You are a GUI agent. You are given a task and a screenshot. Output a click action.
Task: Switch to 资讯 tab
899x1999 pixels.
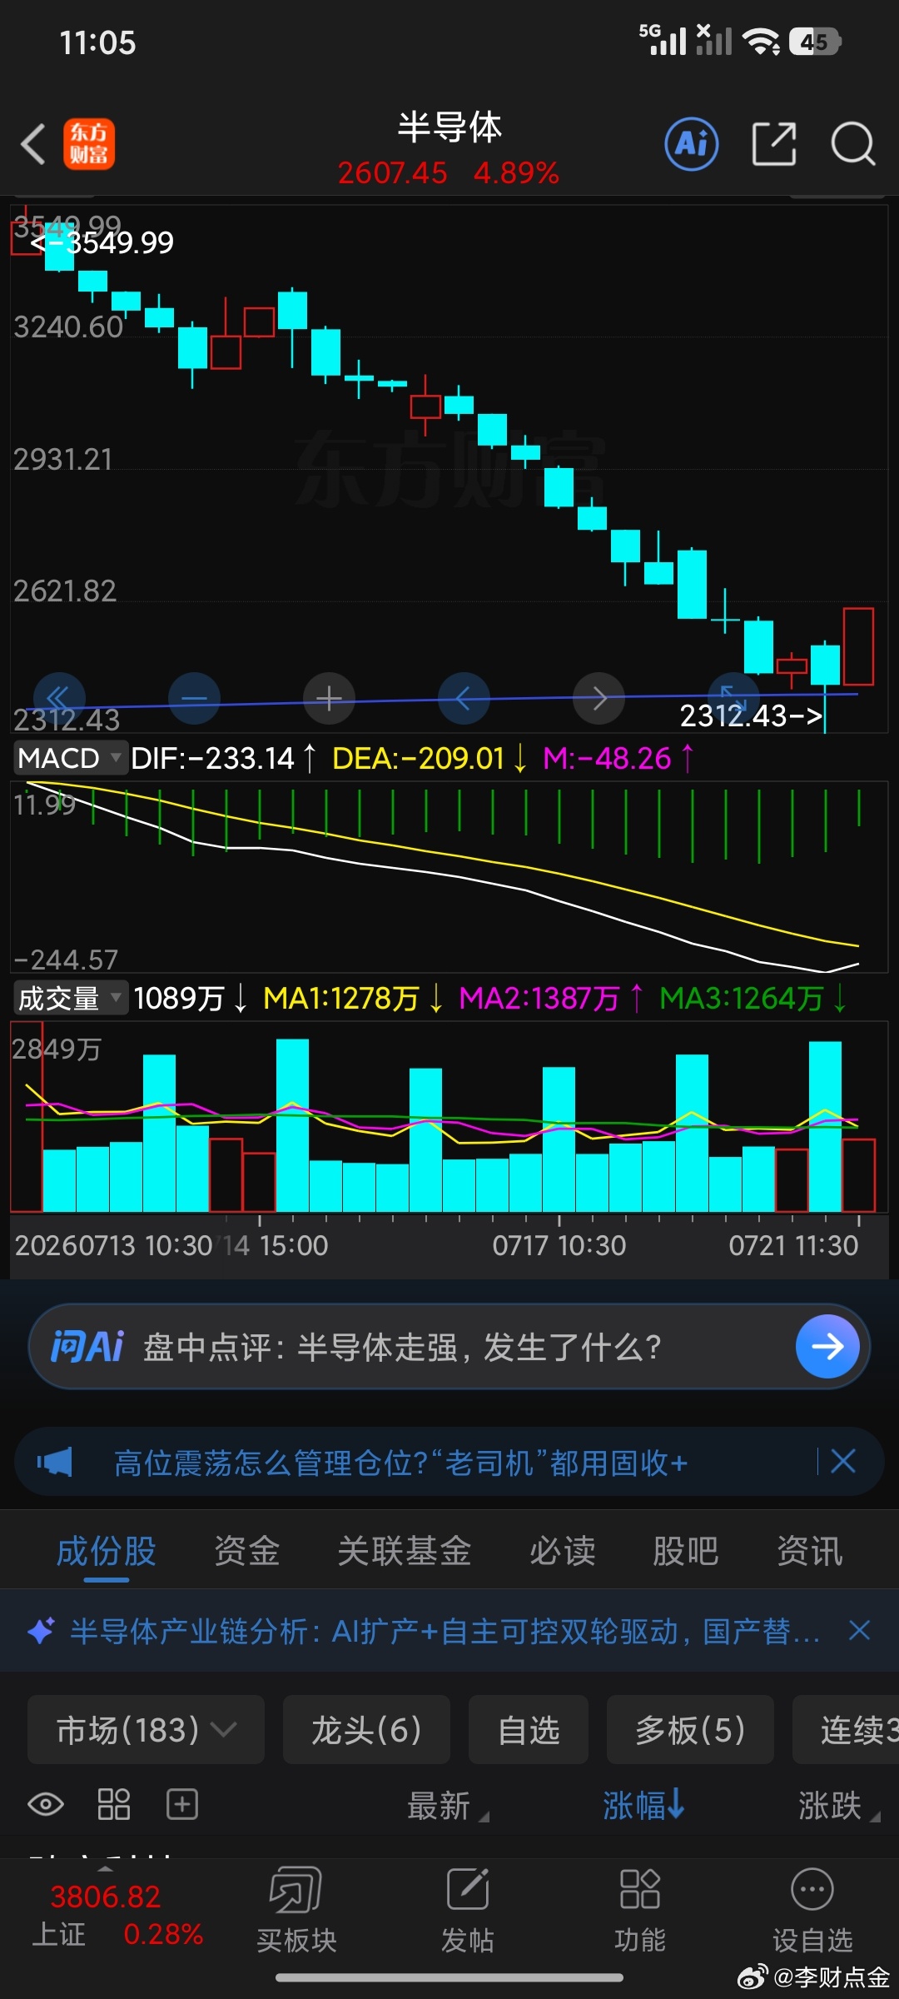point(810,1551)
